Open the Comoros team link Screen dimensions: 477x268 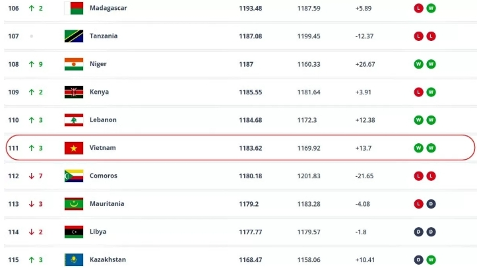coord(104,176)
